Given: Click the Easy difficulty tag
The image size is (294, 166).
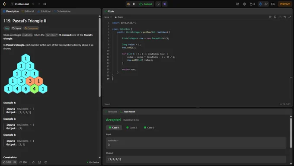Looking at the screenshot, I should pos(7,29).
